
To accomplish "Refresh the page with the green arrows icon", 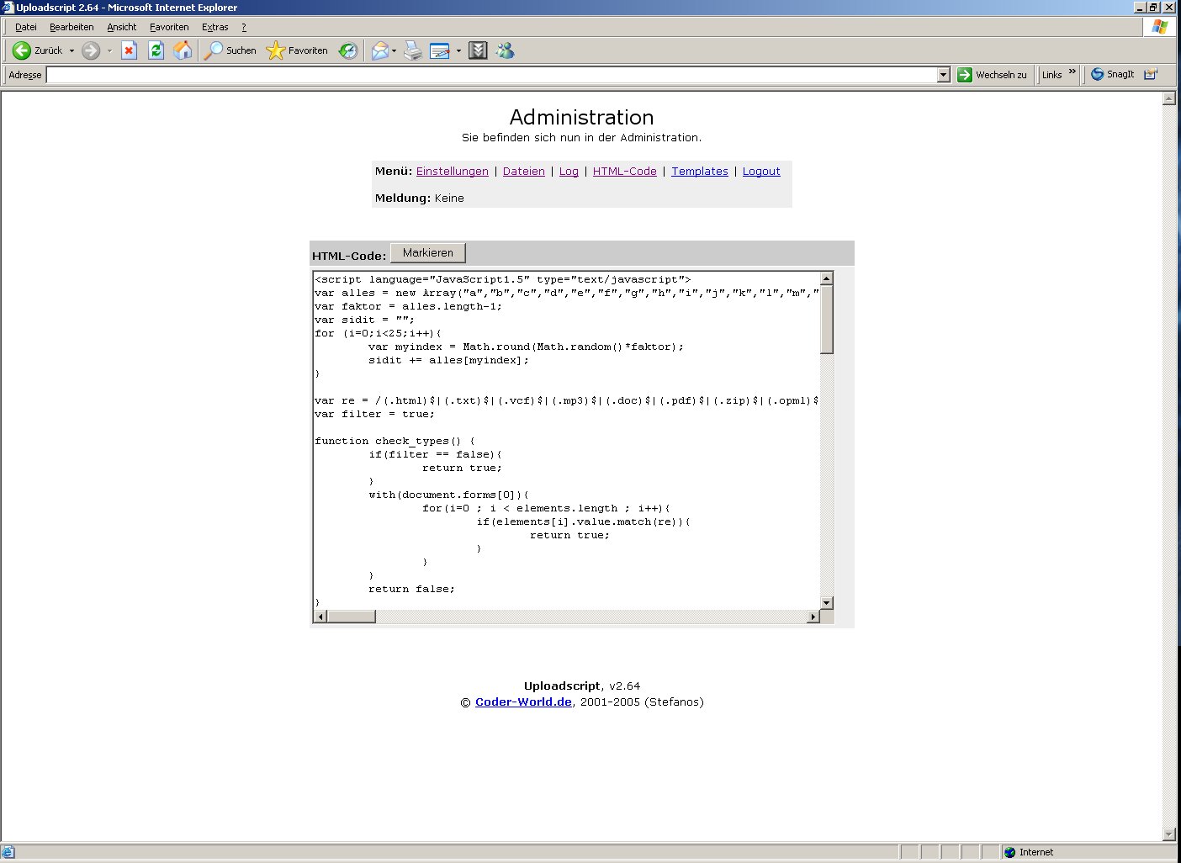I will [x=156, y=50].
